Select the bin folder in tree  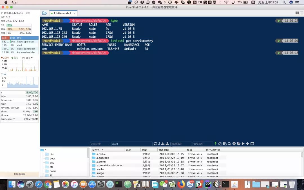tap(50, 154)
